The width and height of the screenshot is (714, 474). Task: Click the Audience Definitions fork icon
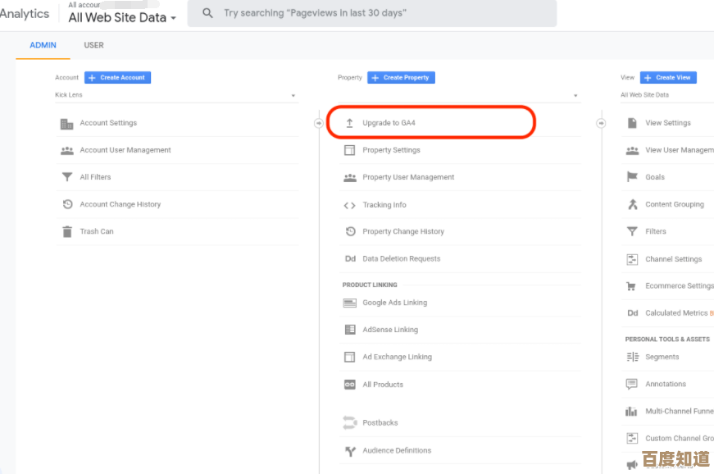pyautogui.click(x=350, y=451)
